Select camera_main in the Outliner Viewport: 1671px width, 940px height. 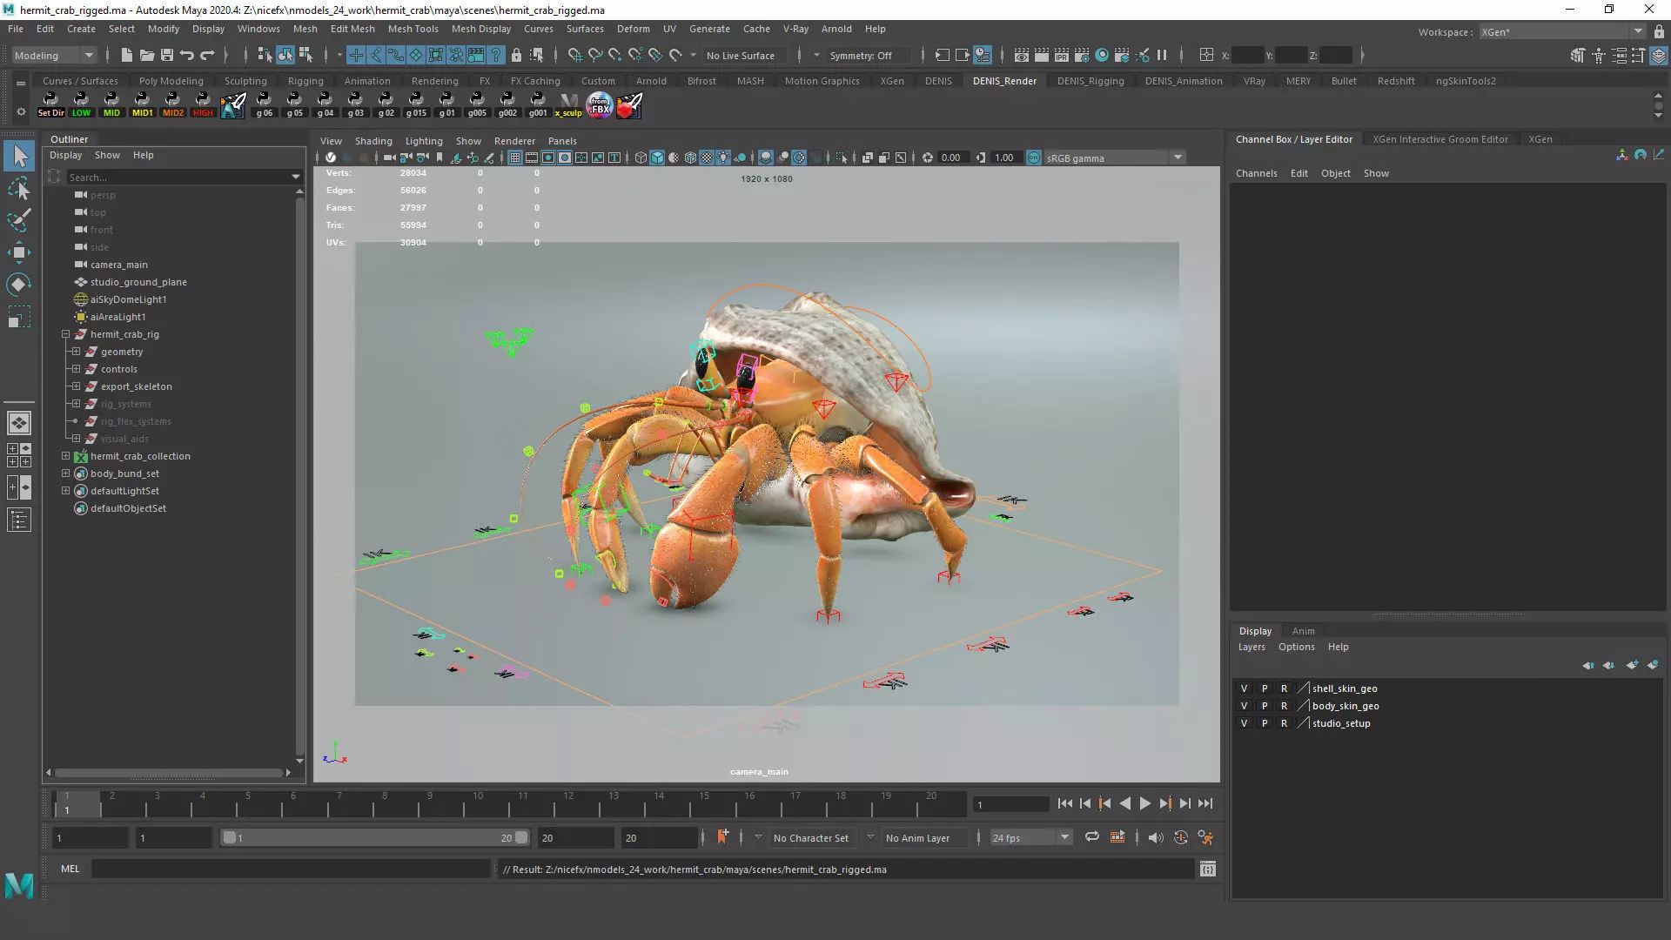(118, 265)
